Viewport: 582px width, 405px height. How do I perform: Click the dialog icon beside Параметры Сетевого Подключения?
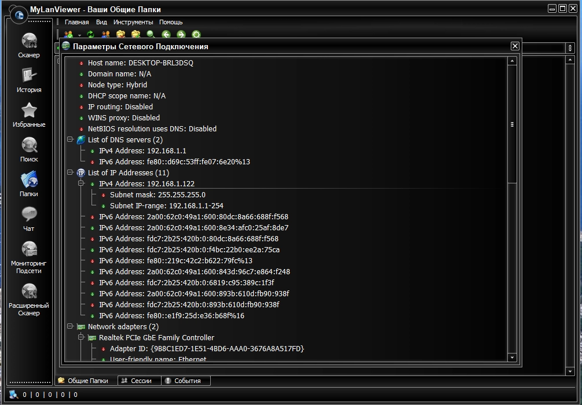point(66,46)
